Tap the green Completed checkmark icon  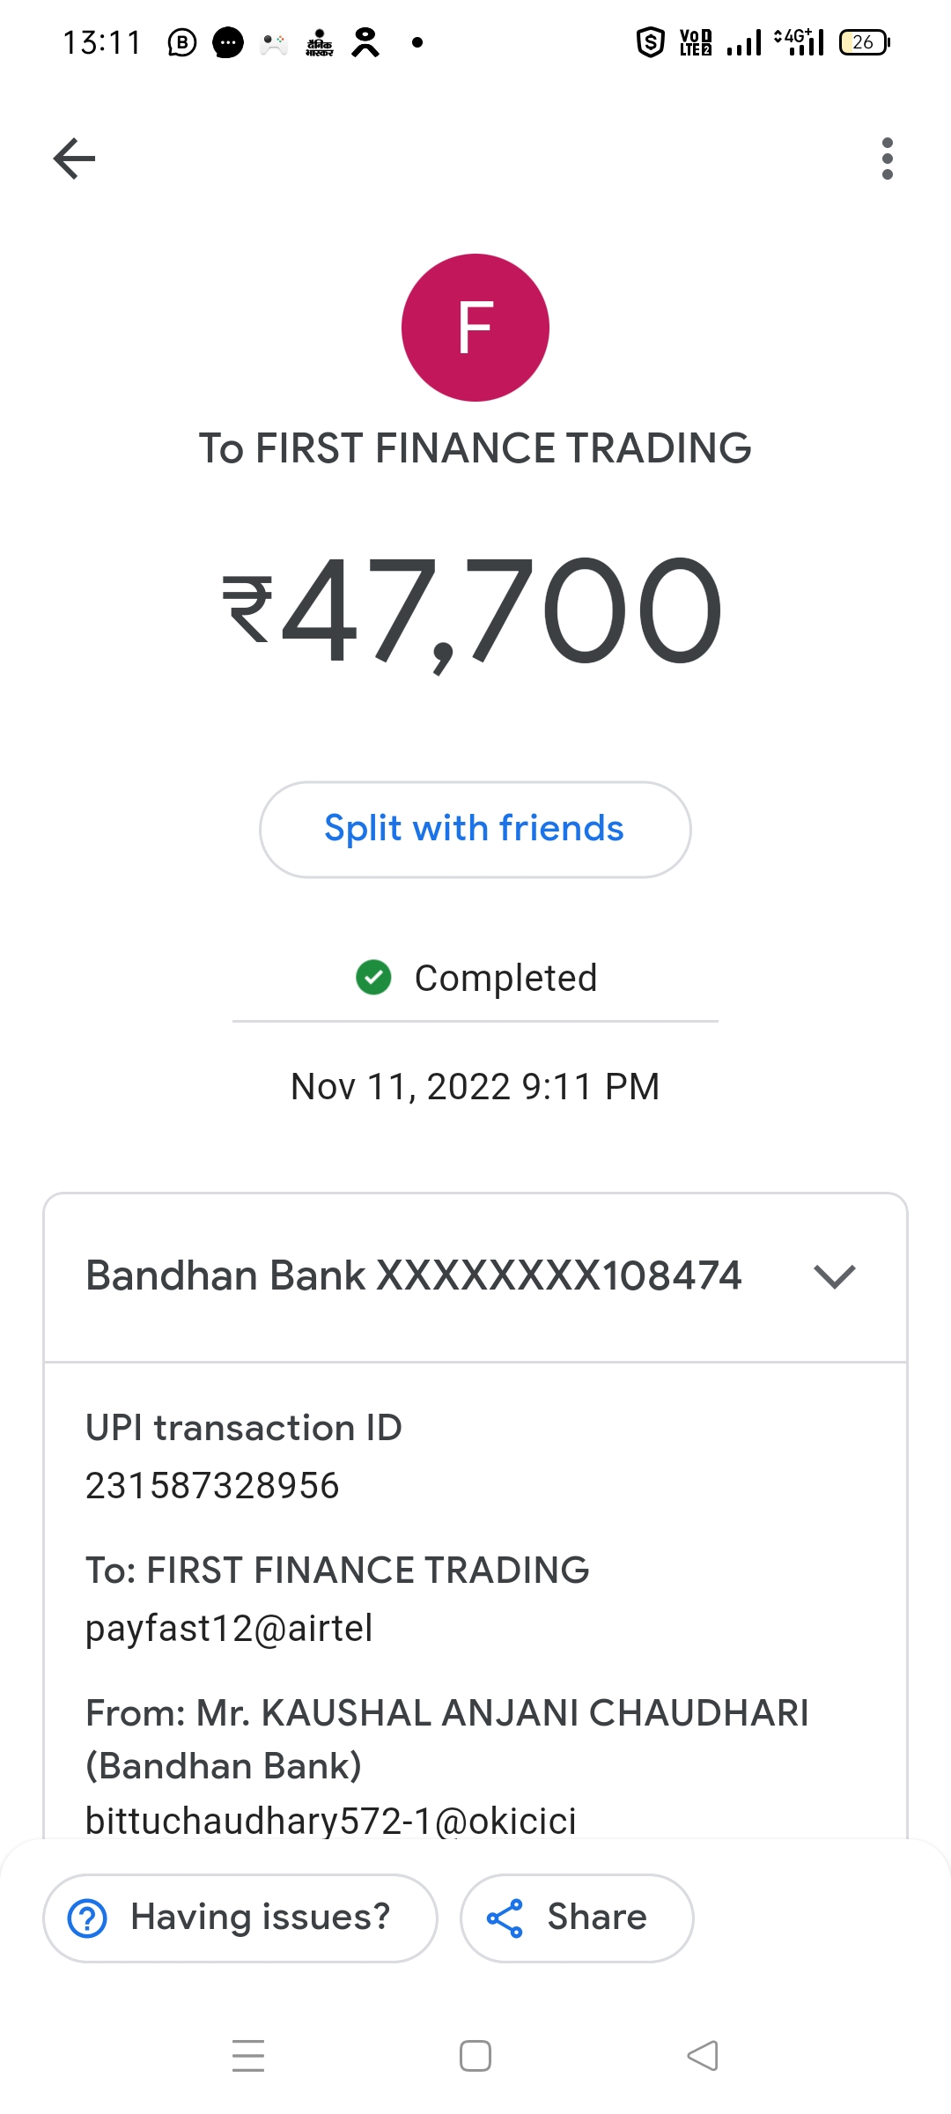(373, 977)
